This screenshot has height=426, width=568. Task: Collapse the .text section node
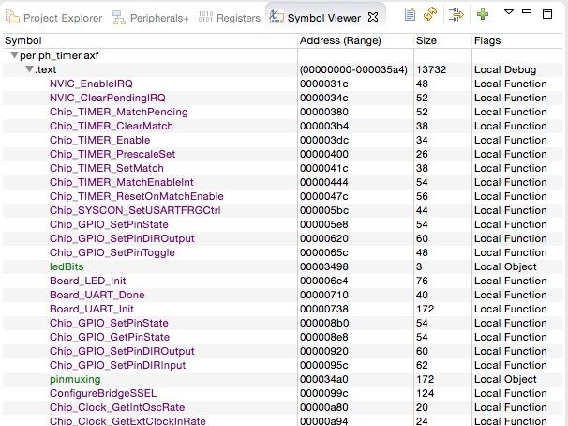click(30, 69)
